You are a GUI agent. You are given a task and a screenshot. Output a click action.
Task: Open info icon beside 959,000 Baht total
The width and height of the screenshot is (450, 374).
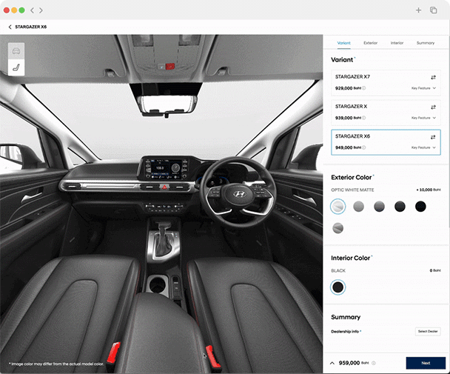pyautogui.click(x=374, y=363)
